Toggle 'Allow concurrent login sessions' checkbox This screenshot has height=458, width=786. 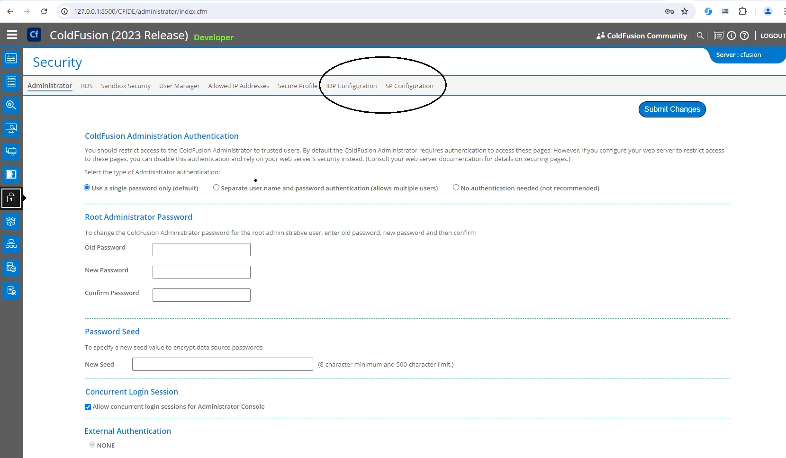coord(88,407)
